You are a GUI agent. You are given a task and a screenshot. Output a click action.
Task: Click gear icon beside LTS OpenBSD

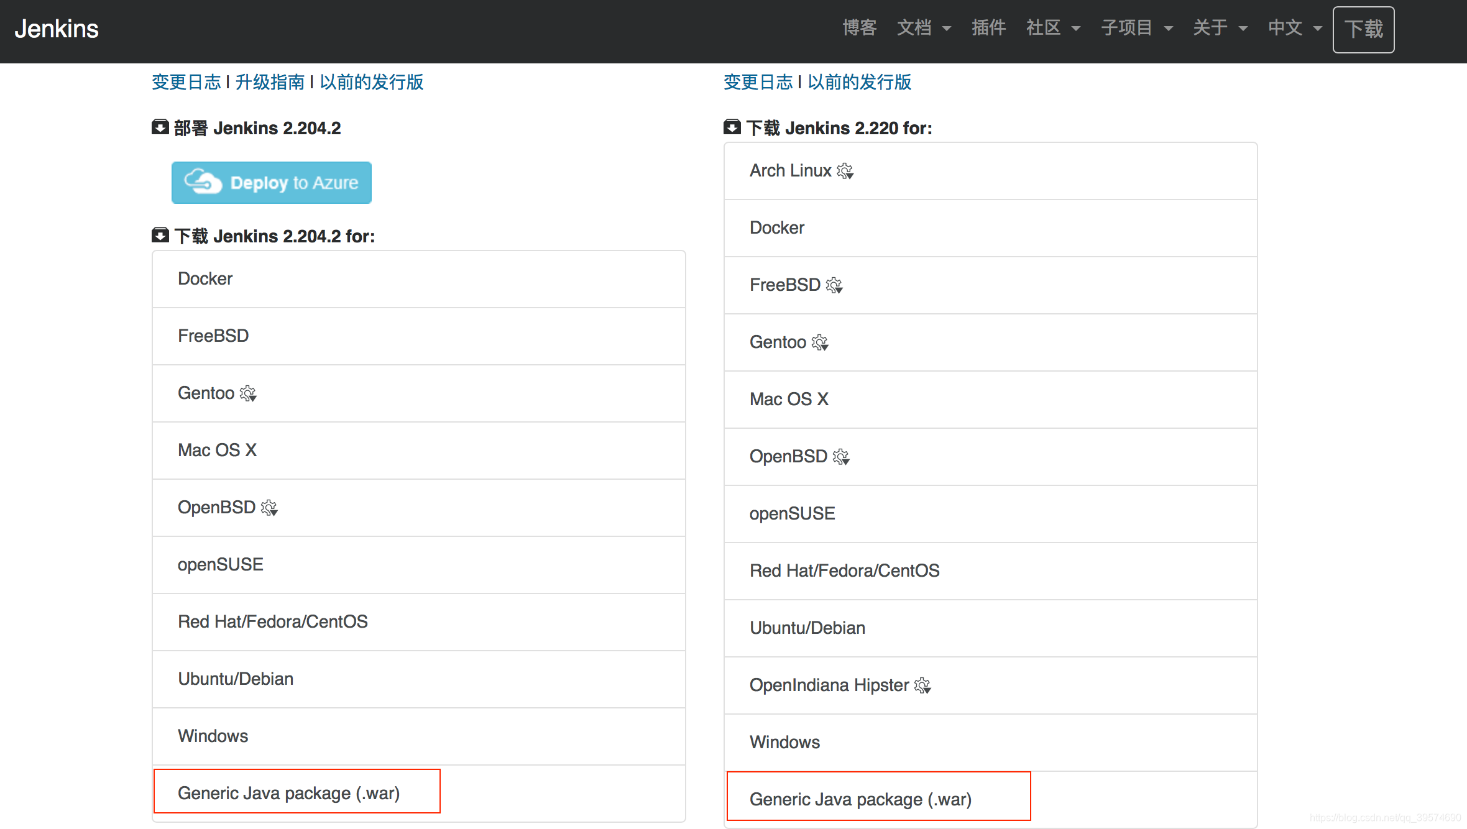click(x=269, y=508)
